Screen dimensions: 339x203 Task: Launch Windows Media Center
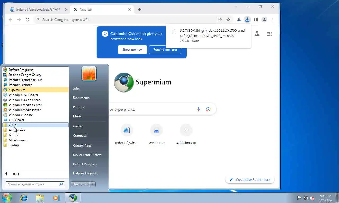[x=35, y=105]
